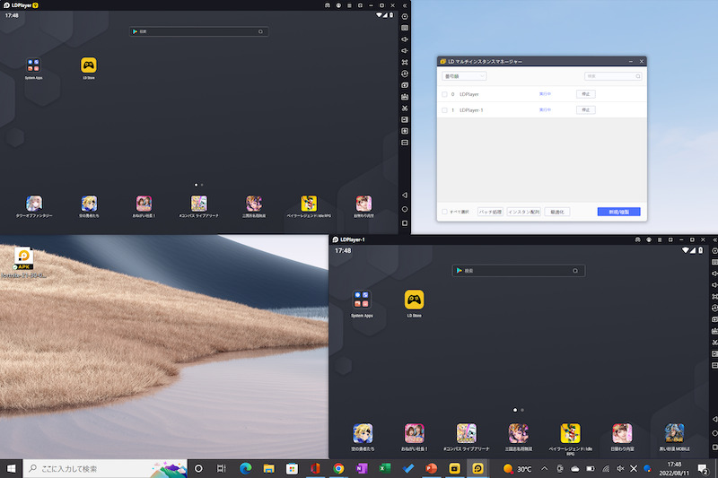
Task: Click Android back button in top LDPlayer sidebar
Action: click(x=405, y=195)
